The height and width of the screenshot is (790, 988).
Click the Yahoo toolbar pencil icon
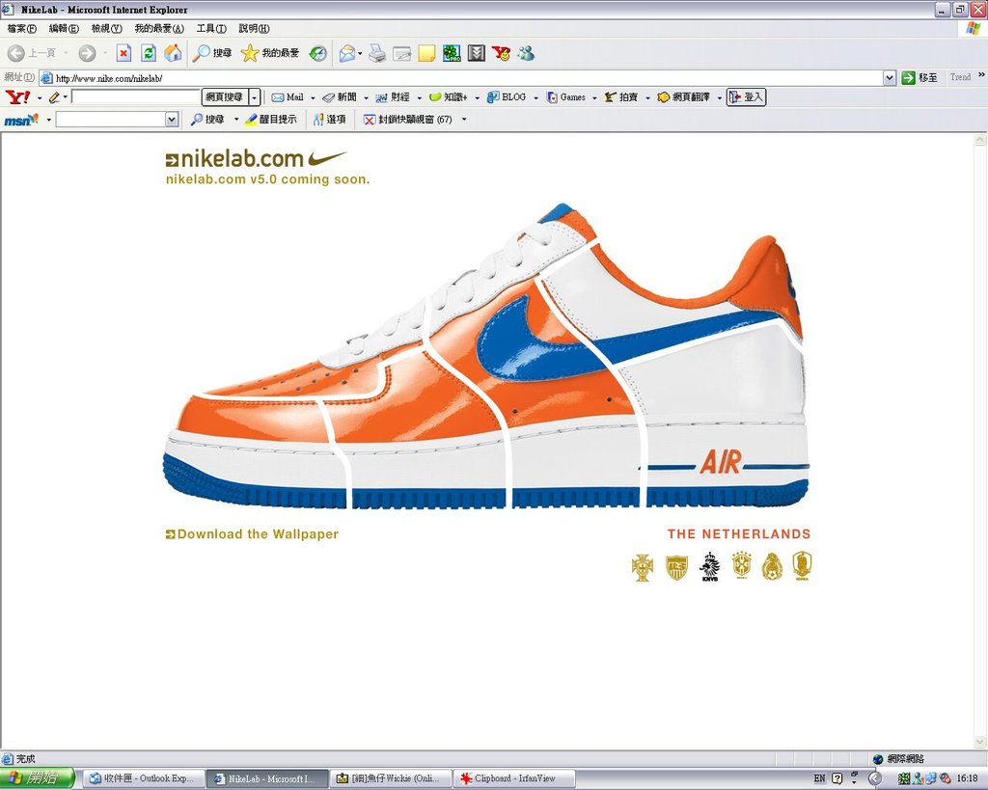tap(54, 97)
